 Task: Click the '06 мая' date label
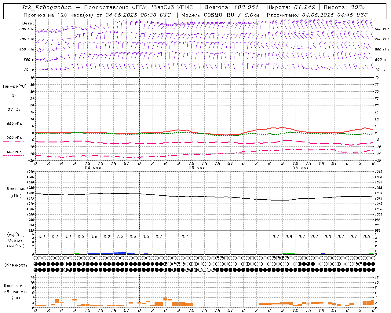[300, 168]
